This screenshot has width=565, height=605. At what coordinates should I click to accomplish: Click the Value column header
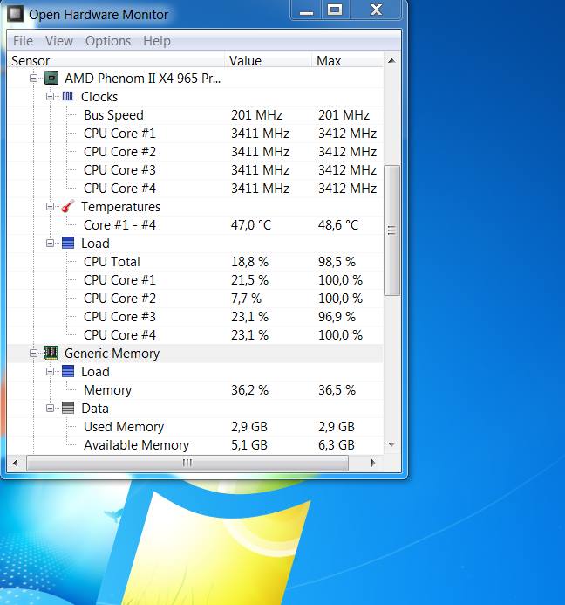268,60
